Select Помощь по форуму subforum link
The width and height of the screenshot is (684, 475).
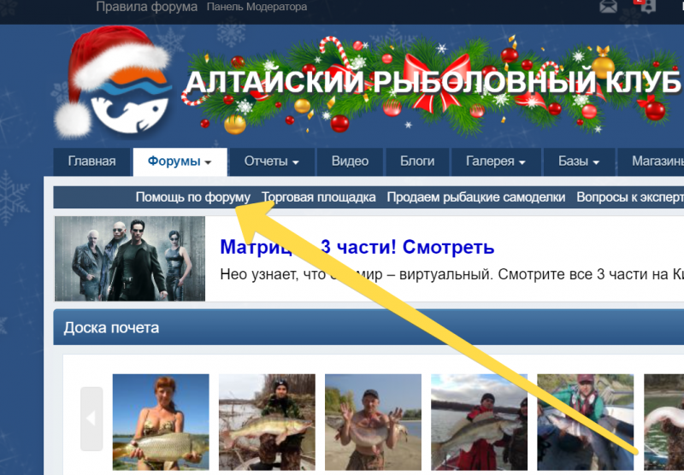pyautogui.click(x=192, y=197)
